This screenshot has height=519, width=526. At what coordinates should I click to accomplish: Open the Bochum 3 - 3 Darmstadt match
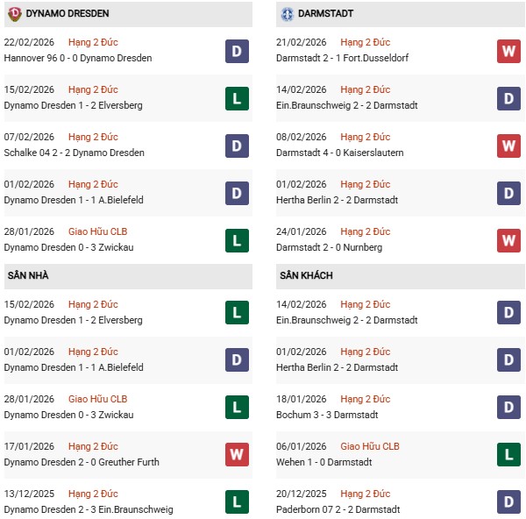click(329, 415)
